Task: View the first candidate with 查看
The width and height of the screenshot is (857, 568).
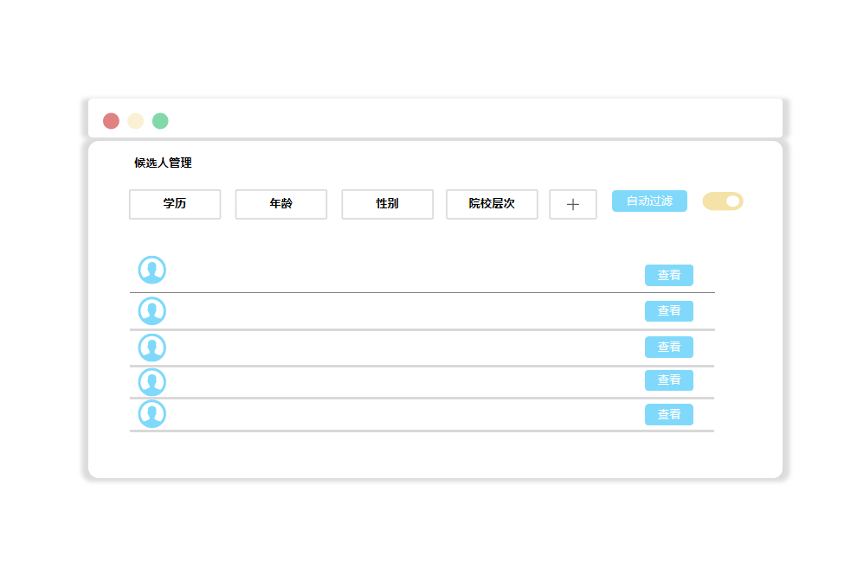Action: (x=669, y=275)
